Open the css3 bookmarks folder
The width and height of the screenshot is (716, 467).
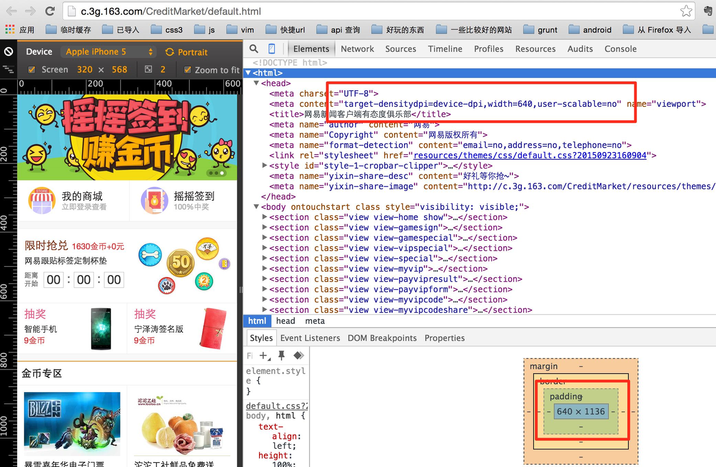point(167,30)
